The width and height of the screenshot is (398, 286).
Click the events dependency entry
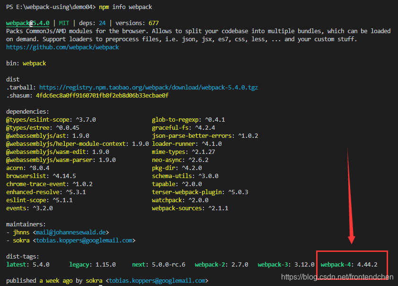click(29, 208)
